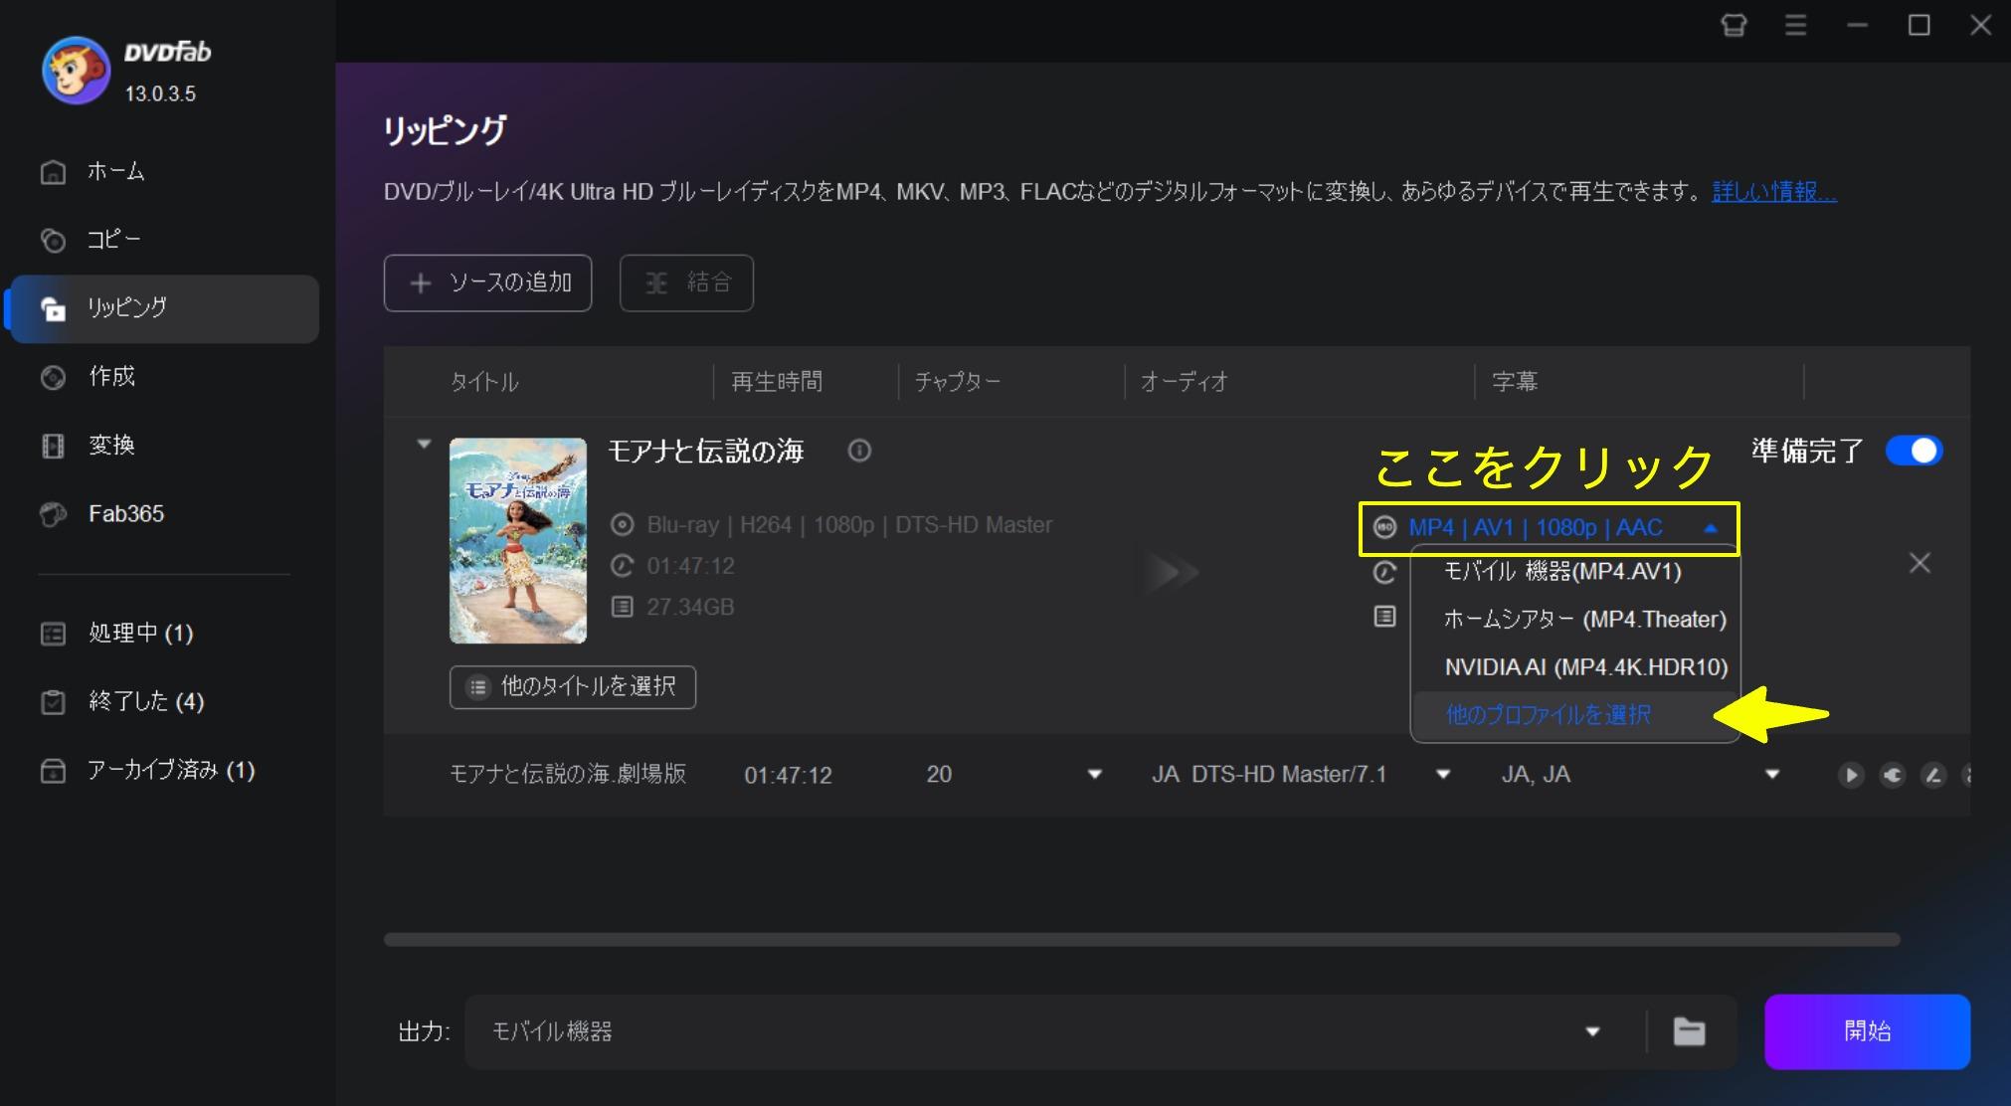Open the audio dropdown JA DTS-HD Master/7.1
Screen dimensions: 2011x1106
1443,775
